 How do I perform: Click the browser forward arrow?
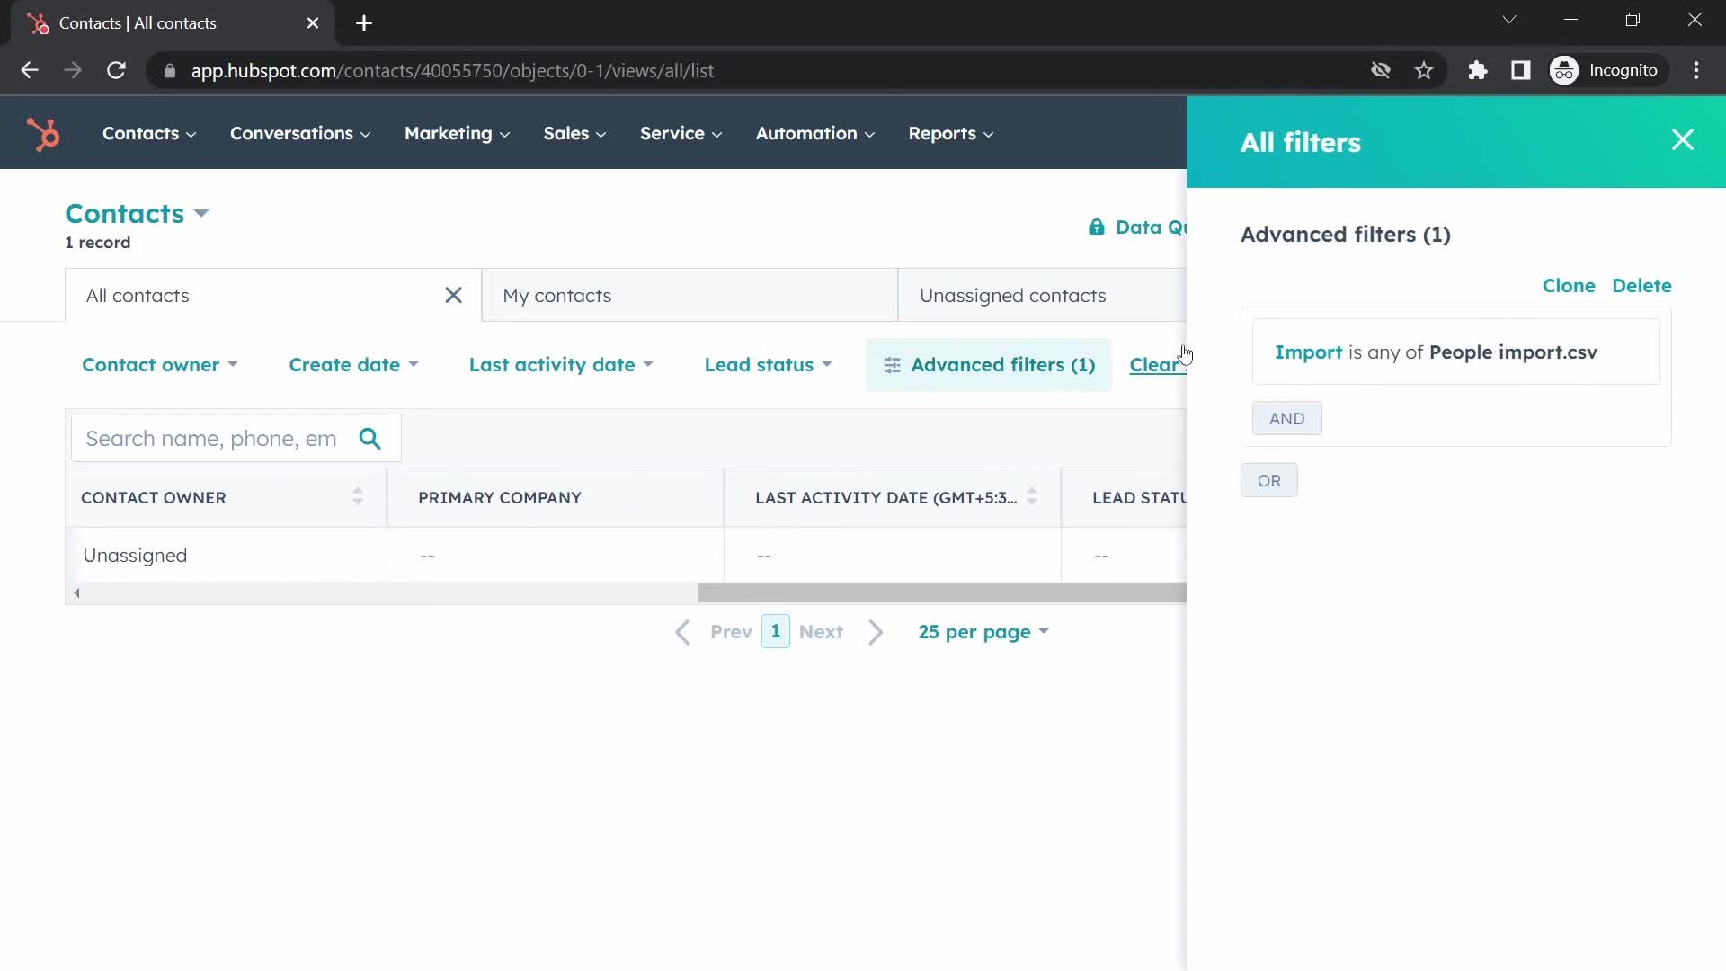[x=73, y=70]
